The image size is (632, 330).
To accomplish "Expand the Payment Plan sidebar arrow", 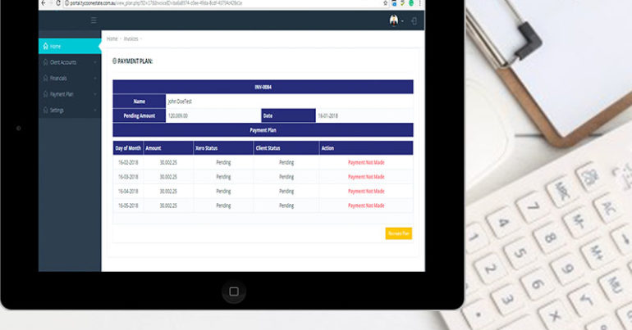I will [x=95, y=94].
